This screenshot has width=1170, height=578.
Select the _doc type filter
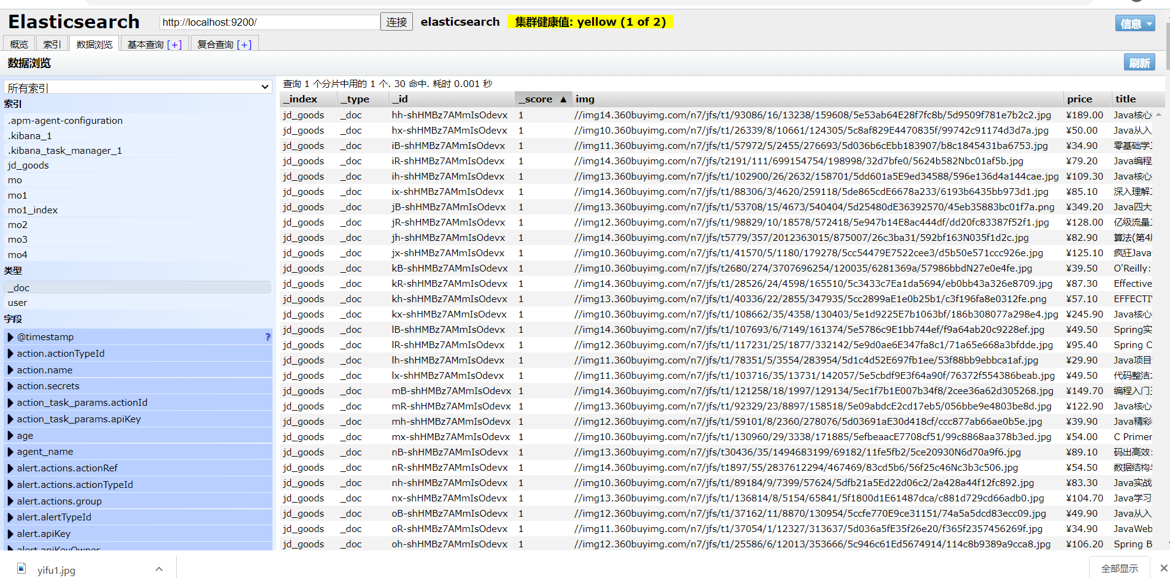pyautogui.click(x=138, y=288)
